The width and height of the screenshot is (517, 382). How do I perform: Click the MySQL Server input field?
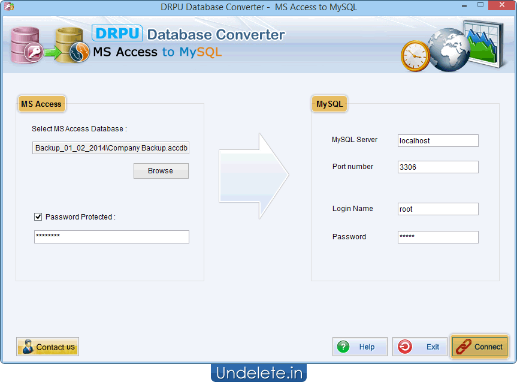tap(438, 141)
